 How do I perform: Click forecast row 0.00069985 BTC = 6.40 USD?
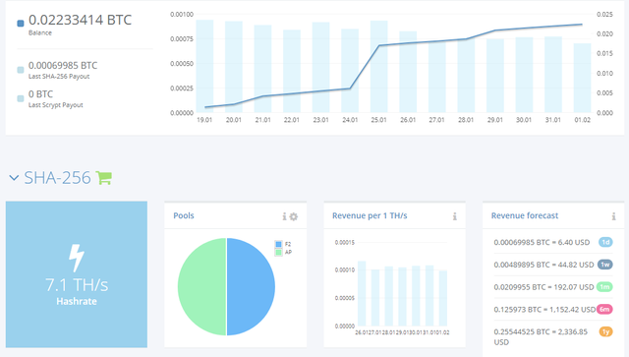point(542,242)
